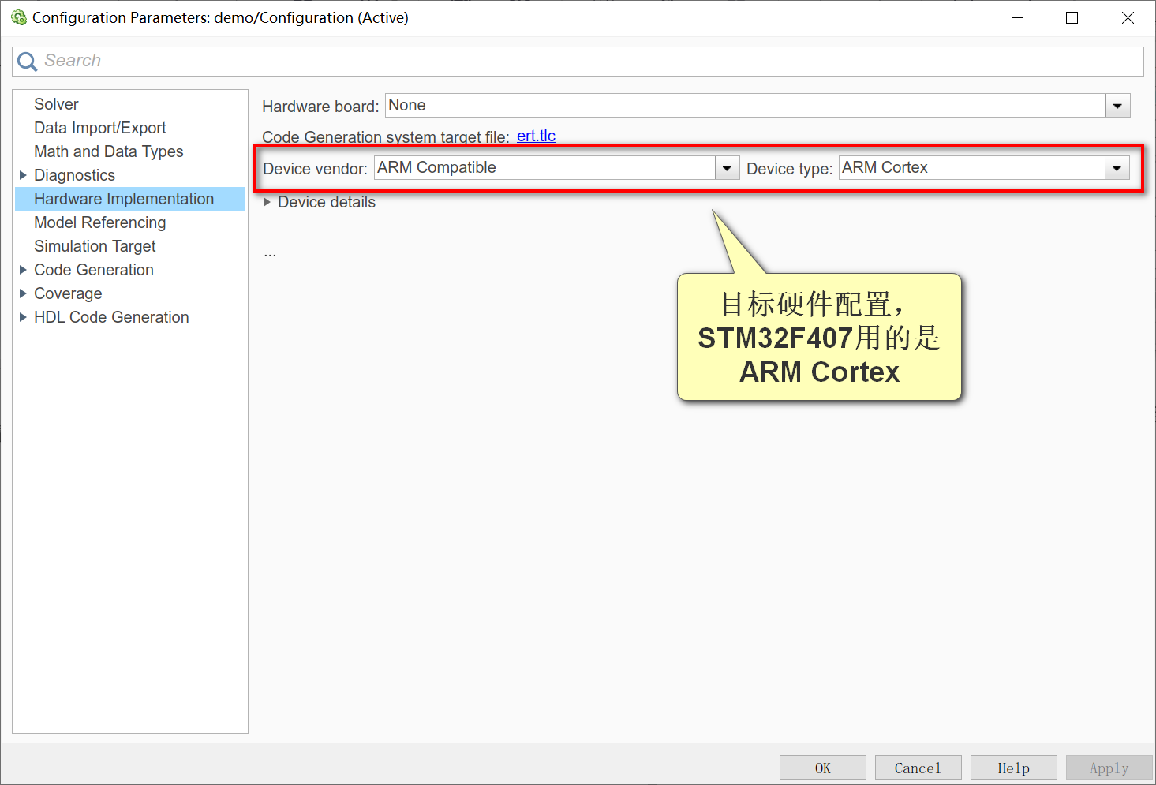Viewport: 1156px width, 785px height.
Task: Go to Math and Data Types
Action: tap(109, 151)
